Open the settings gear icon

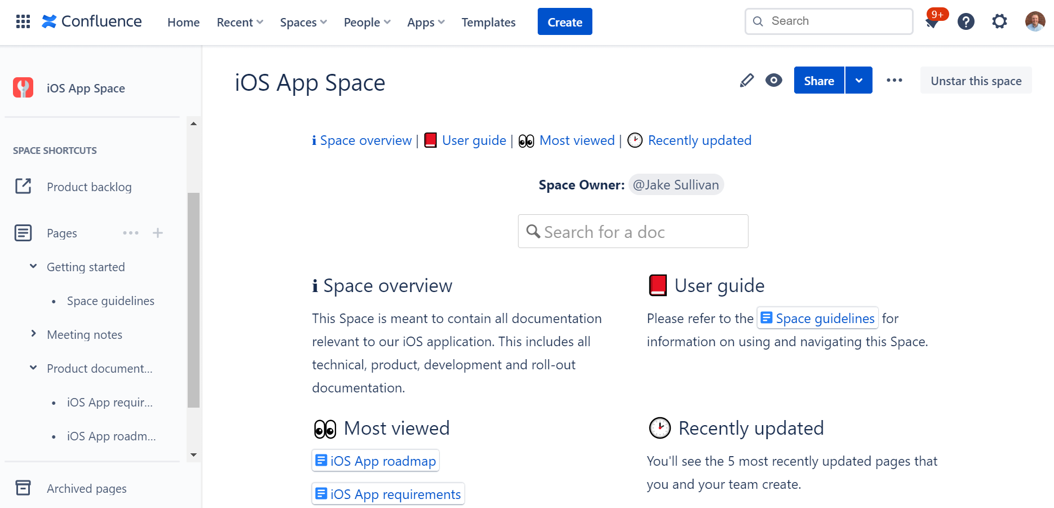pos(1000,22)
